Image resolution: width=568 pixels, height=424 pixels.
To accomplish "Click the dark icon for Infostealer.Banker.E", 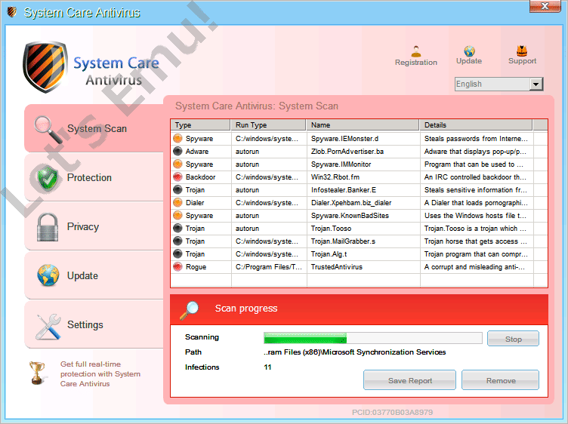I will coord(177,189).
